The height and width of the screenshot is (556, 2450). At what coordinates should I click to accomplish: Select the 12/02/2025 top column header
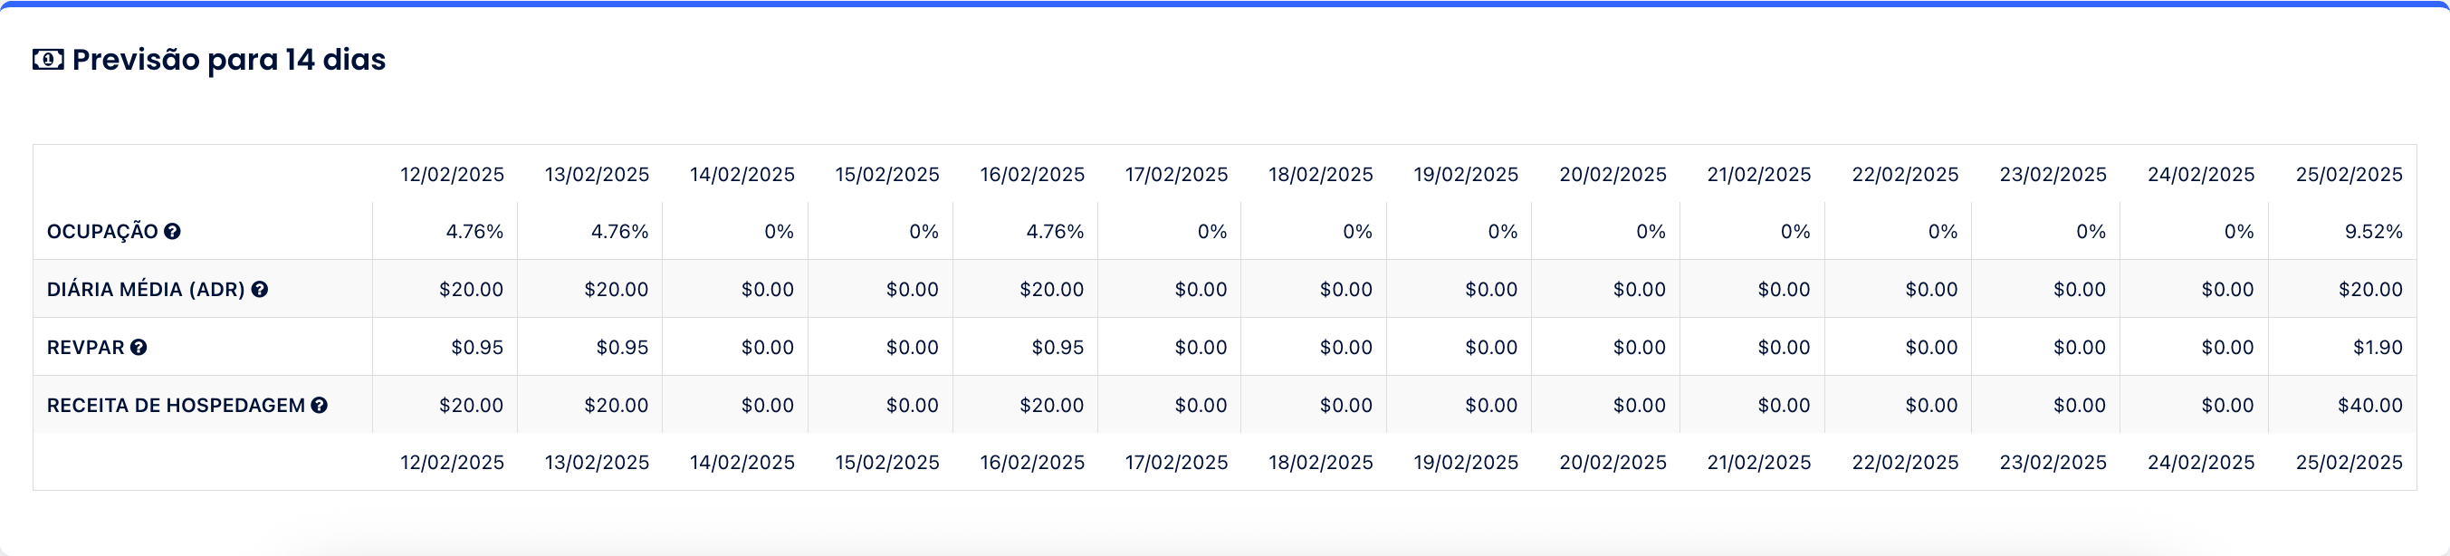(x=452, y=174)
